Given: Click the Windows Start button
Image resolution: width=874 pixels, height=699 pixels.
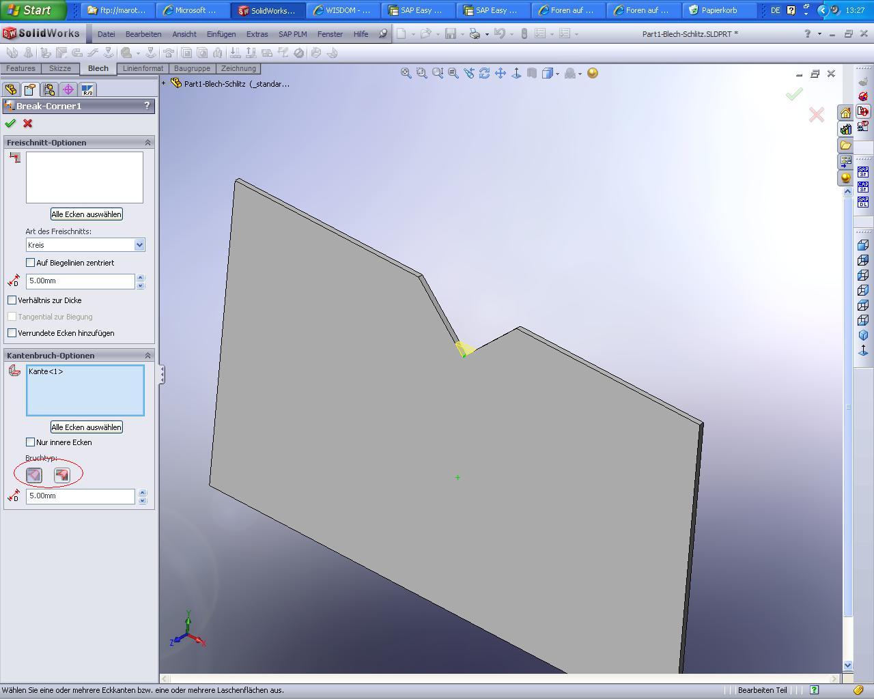Looking at the screenshot, I should [x=33, y=10].
